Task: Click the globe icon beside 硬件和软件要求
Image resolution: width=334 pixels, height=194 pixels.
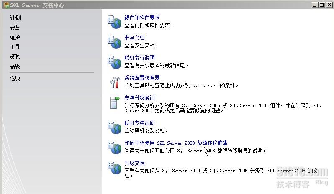Action: click(x=115, y=22)
